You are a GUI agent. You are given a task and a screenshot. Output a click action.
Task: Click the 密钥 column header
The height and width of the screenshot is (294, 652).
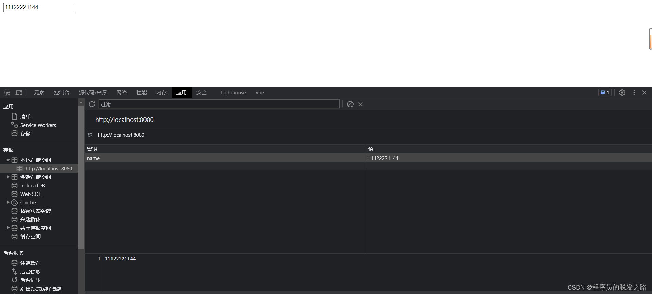coord(225,149)
